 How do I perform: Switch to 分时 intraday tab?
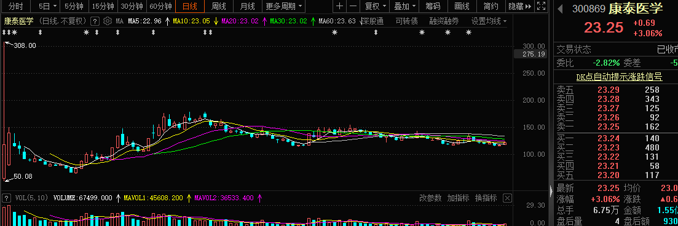[15, 6]
